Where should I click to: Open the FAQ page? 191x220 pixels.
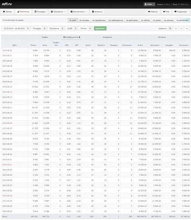(x=166, y=11)
